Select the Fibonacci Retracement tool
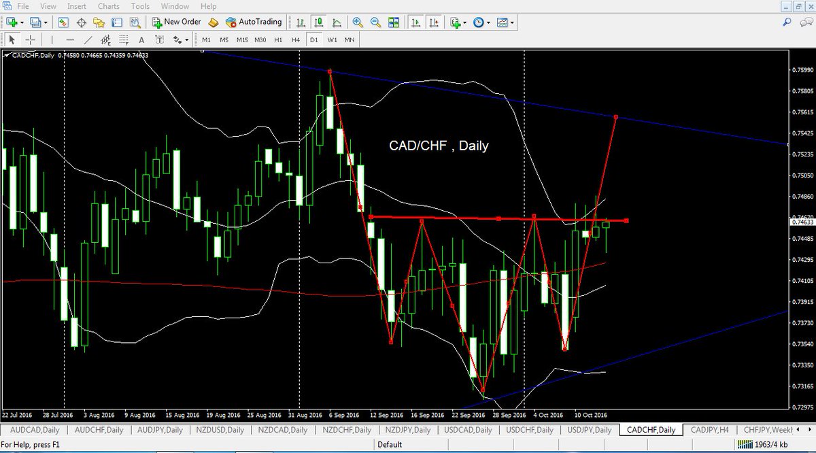 pyautogui.click(x=124, y=40)
